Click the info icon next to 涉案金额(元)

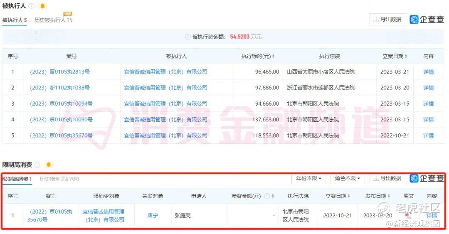267,196
